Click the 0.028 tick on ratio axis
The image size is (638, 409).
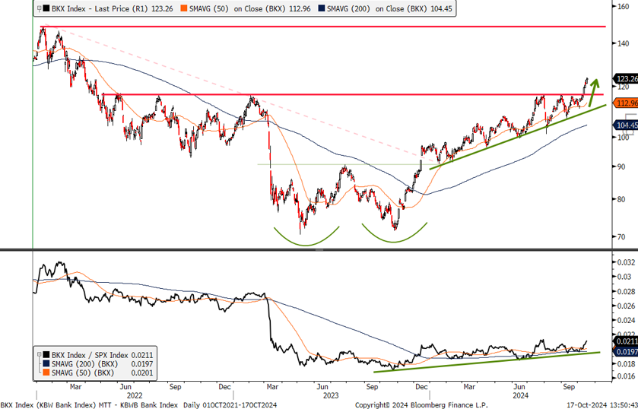coord(625,292)
